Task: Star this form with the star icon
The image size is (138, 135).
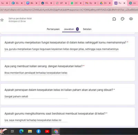Action: [x=2, y=20]
